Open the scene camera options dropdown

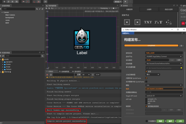[x=115, y=8]
